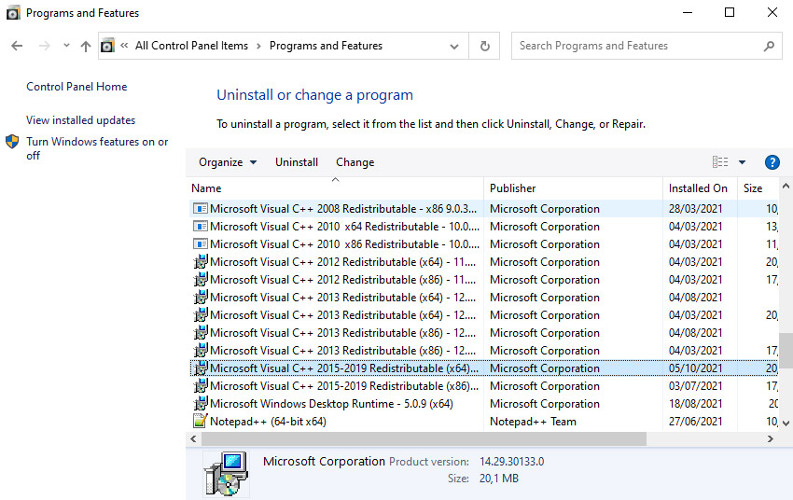The image size is (793, 500).
Task: Click icon of Visual C++ 2015-2019 (x86) row
Action: [x=201, y=385]
